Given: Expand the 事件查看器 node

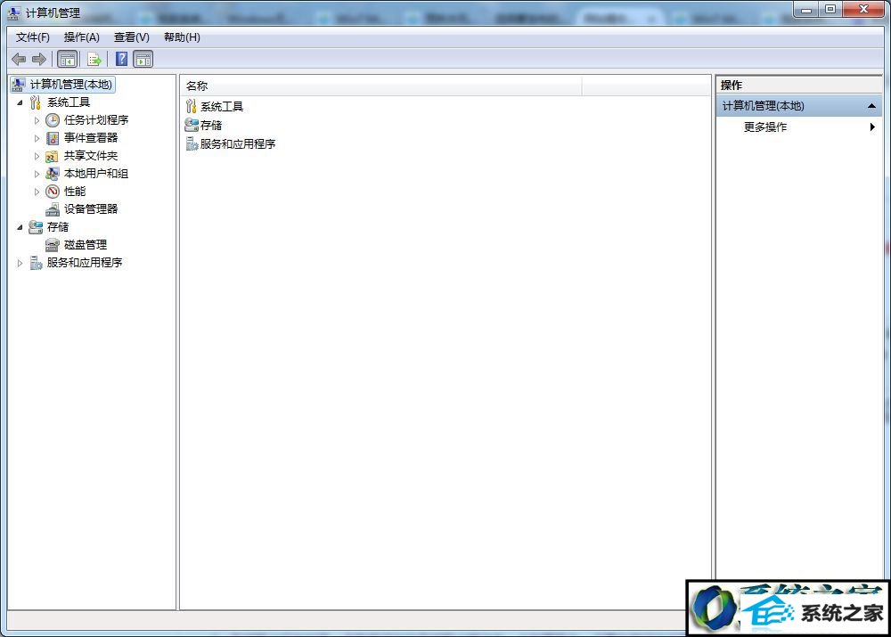Looking at the screenshot, I should tap(37, 139).
